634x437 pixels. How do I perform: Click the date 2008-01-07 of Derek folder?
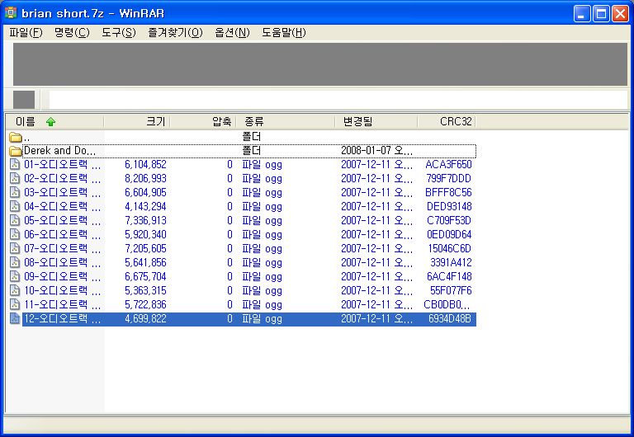tap(376, 151)
